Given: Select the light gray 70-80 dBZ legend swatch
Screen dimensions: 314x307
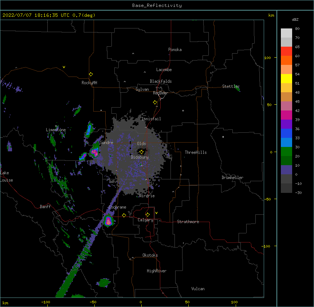Looking at the screenshot, I should click(x=286, y=33).
